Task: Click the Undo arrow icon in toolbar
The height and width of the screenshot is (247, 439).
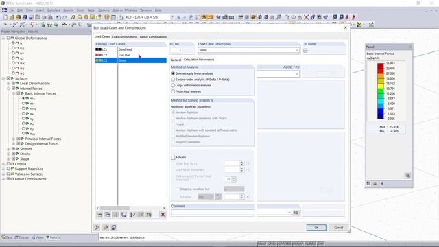Action: (x=58, y=17)
